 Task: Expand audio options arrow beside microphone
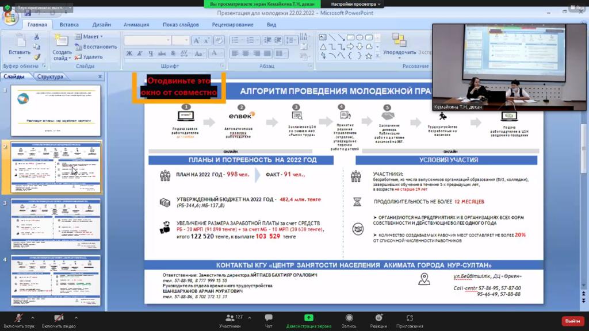click(33, 318)
